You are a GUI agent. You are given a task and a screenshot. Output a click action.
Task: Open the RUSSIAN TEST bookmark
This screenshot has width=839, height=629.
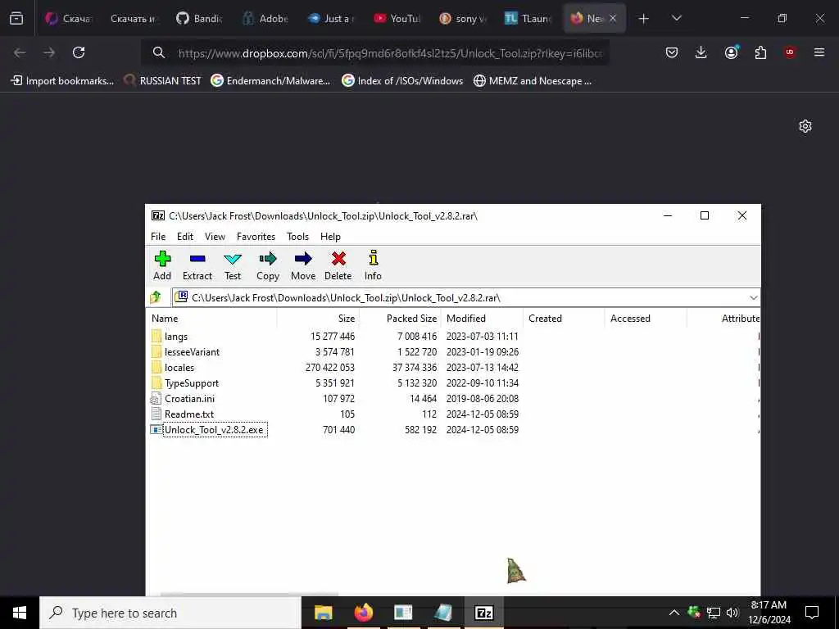point(163,81)
